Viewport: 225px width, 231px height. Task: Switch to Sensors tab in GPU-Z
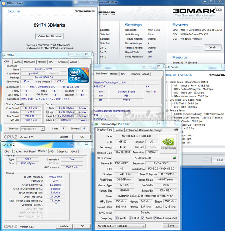coord(119,130)
